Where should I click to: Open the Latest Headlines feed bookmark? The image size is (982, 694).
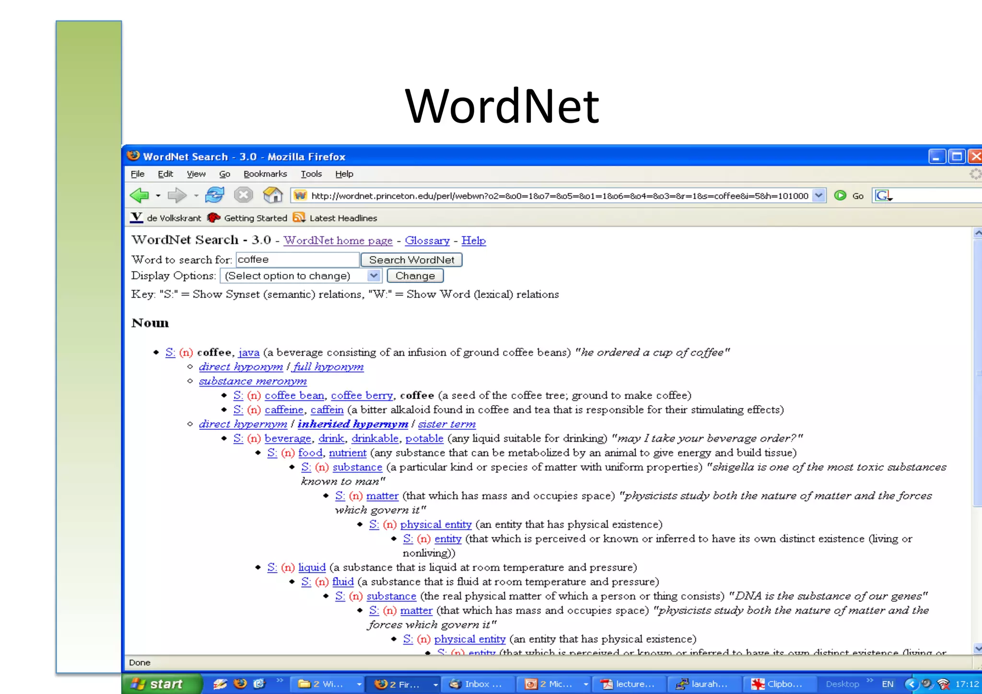click(335, 218)
